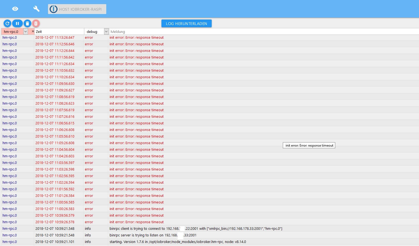Select timestamp 2018-12-07 11:02:26.594
The image size is (419, 246).
tap(55, 183)
